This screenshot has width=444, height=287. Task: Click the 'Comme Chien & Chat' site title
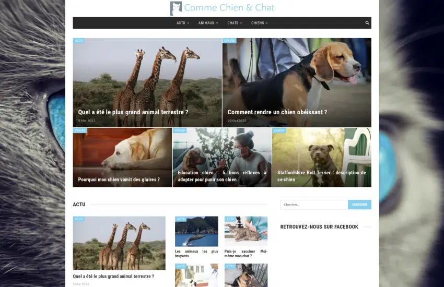(229, 8)
